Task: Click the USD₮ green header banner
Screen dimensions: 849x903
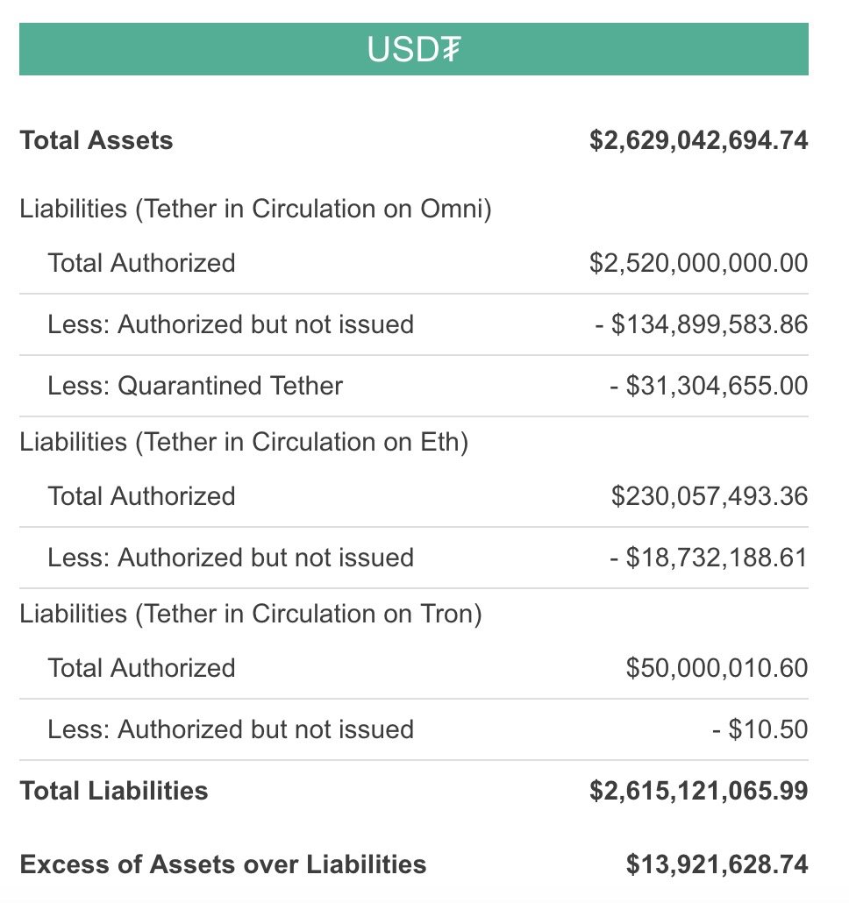Action: [414, 49]
